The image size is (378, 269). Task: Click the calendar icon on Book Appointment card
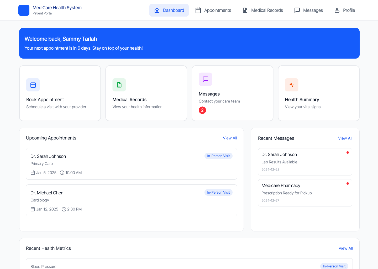(x=33, y=85)
